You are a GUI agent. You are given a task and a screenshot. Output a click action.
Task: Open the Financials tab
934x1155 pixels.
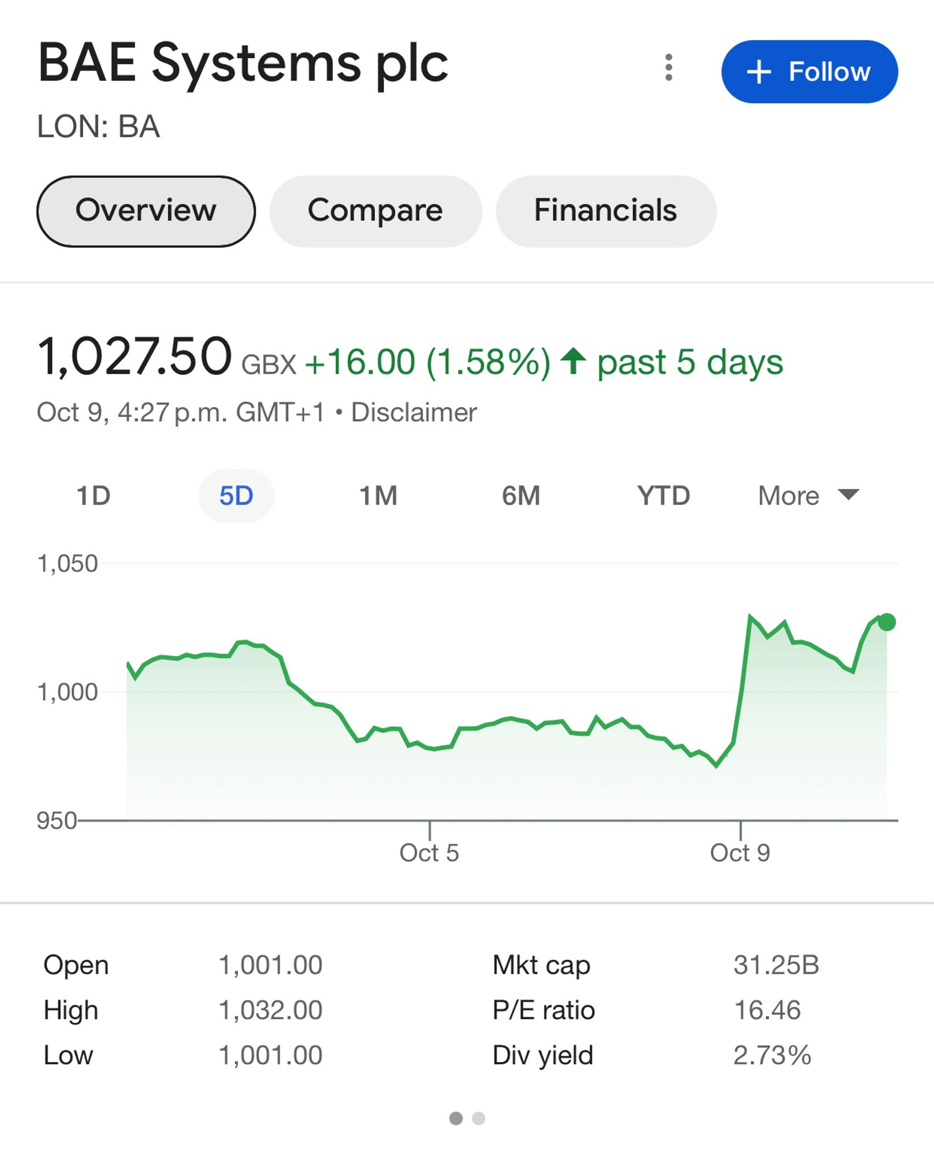point(606,211)
